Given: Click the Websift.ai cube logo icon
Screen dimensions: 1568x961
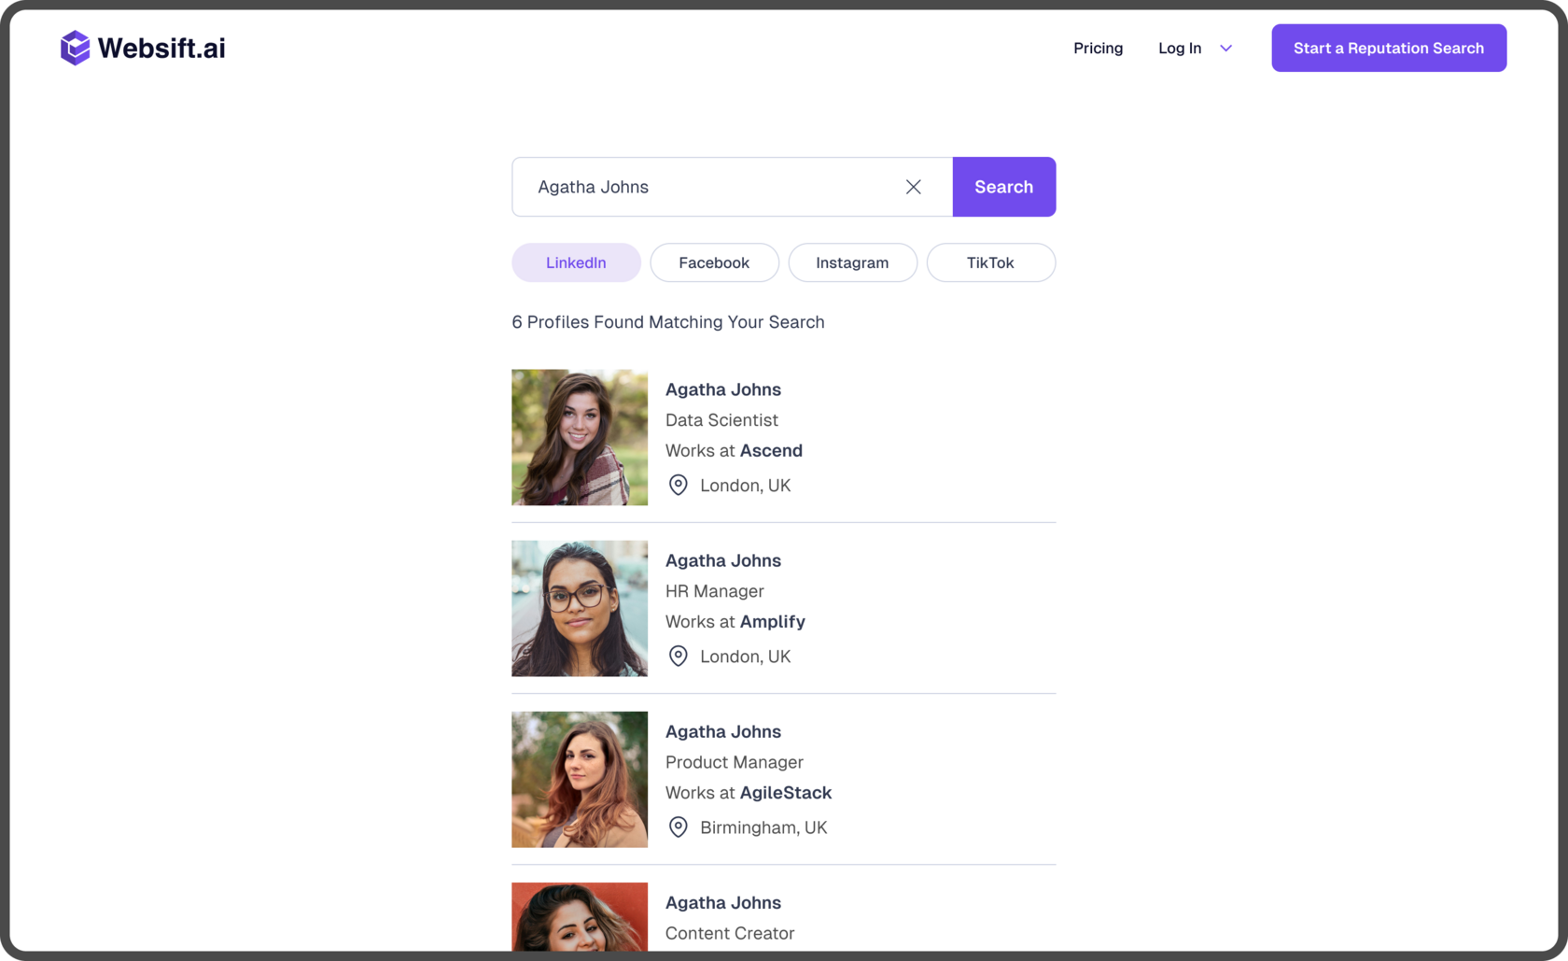Looking at the screenshot, I should [75, 48].
